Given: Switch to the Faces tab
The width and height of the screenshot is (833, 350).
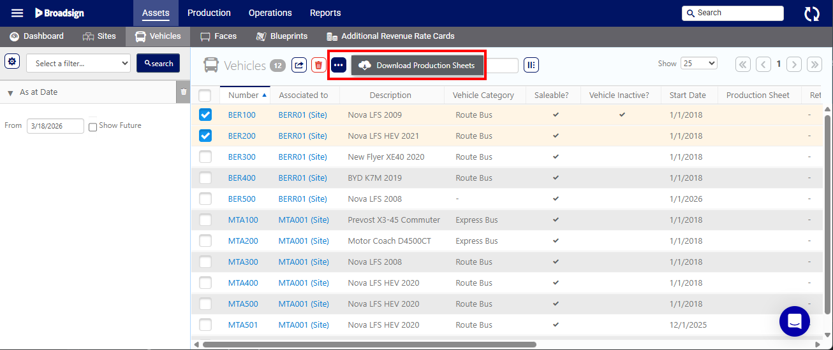Looking at the screenshot, I should pyautogui.click(x=218, y=36).
